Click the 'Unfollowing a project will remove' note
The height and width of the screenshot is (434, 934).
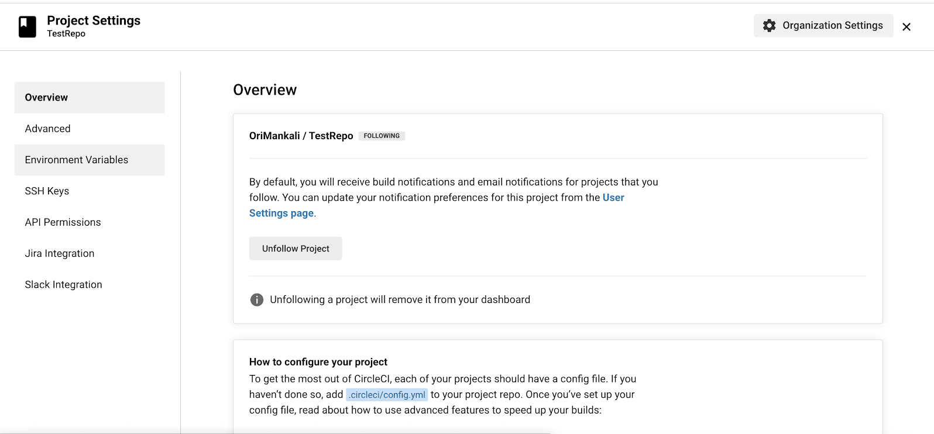[400, 300]
